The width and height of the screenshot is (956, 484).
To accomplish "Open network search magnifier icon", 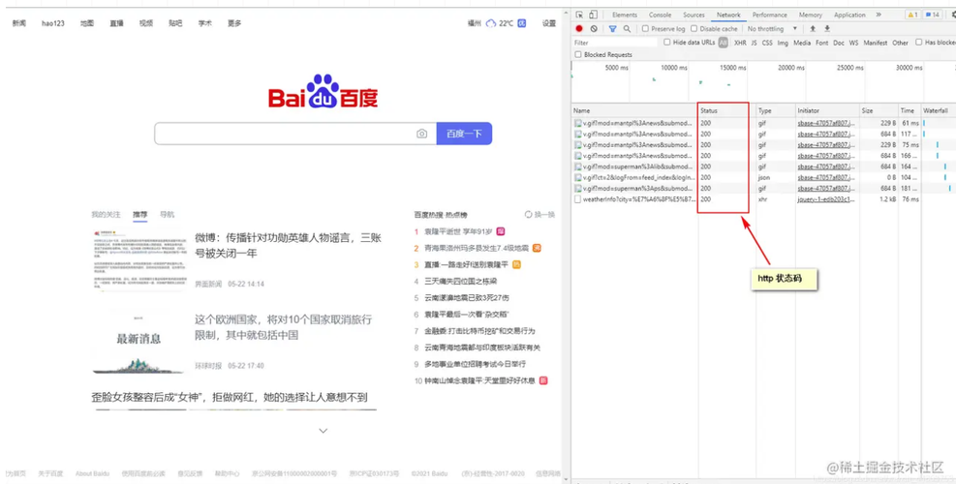I will tap(627, 29).
